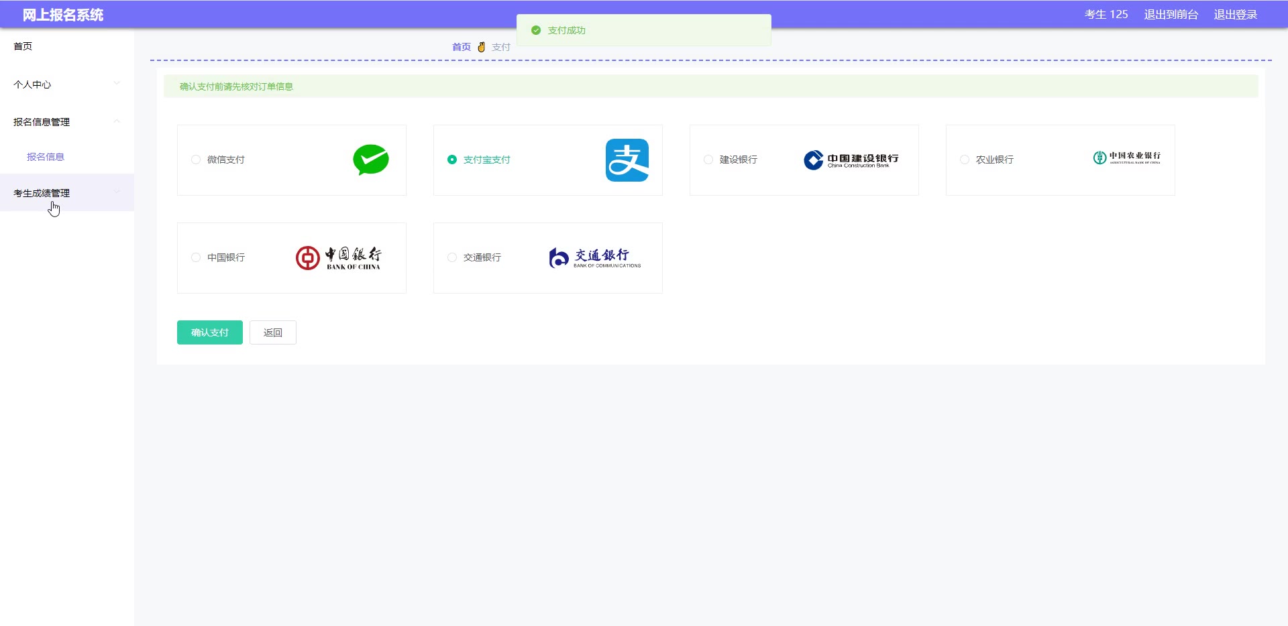Screen dimensions: 1288x626
Task: Click the Agricultural Bank of China logo
Action: (x=1126, y=158)
